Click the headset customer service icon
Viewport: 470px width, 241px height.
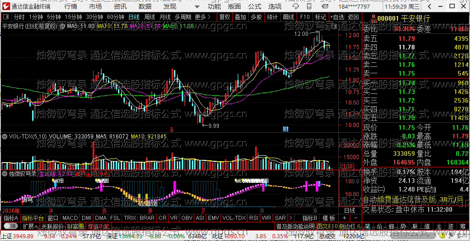[x=295, y=6]
